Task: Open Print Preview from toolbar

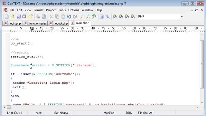Action: tap(44, 16)
